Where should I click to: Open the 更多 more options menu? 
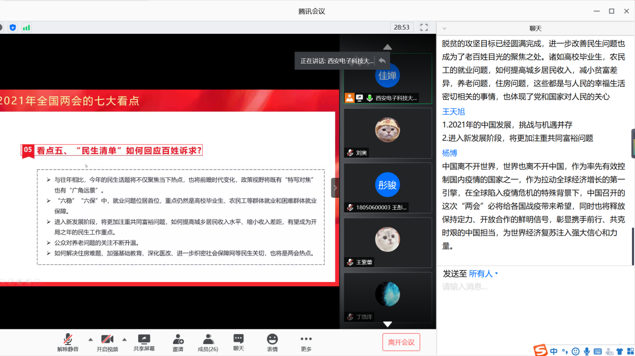pos(306,342)
